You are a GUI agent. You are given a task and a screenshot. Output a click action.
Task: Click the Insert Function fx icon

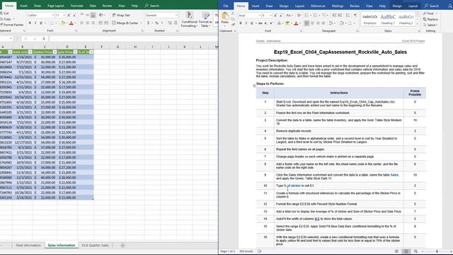[44, 38]
